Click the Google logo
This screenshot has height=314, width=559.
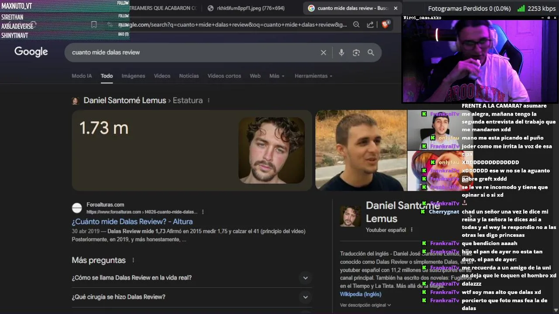click(31, 52)
